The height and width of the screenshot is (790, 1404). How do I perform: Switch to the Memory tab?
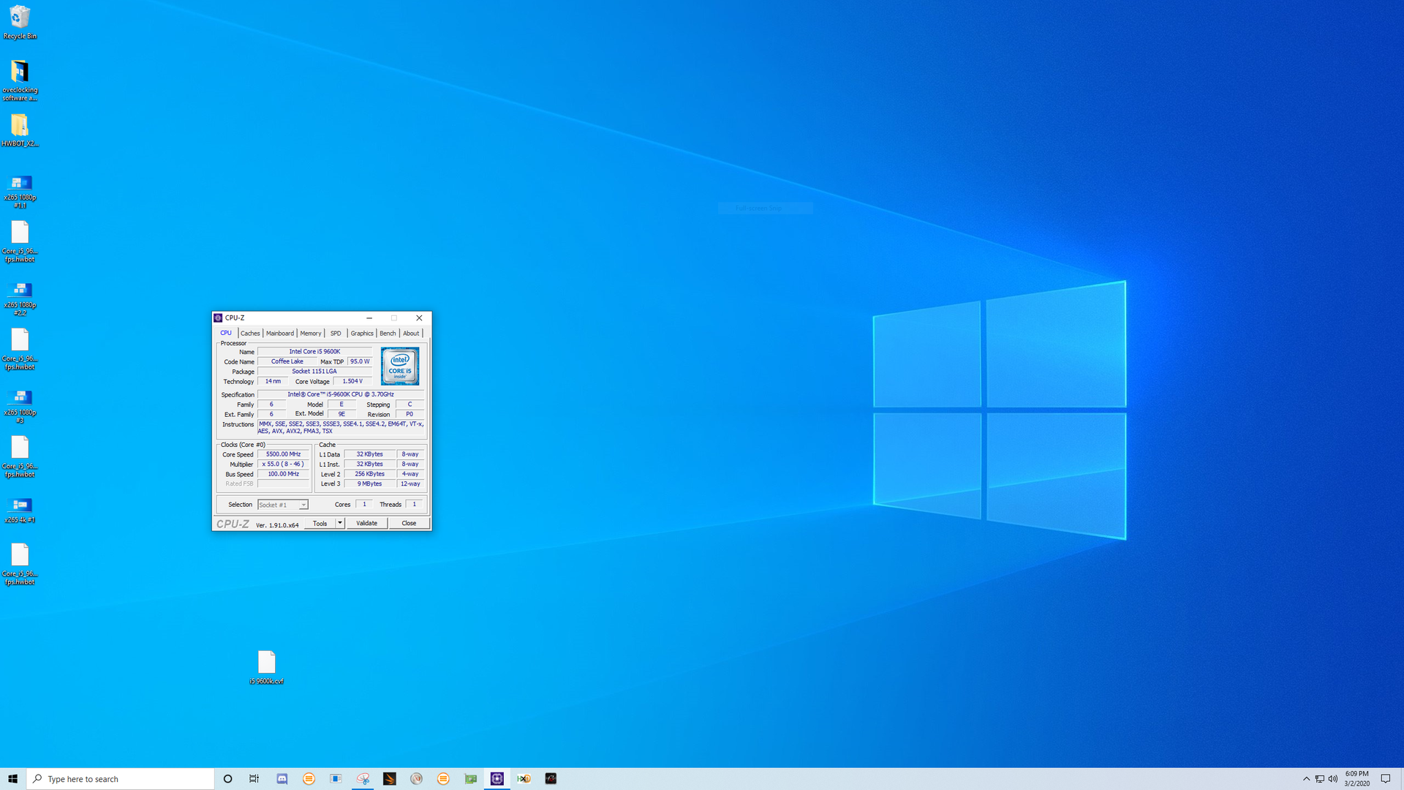click(310, 334)
